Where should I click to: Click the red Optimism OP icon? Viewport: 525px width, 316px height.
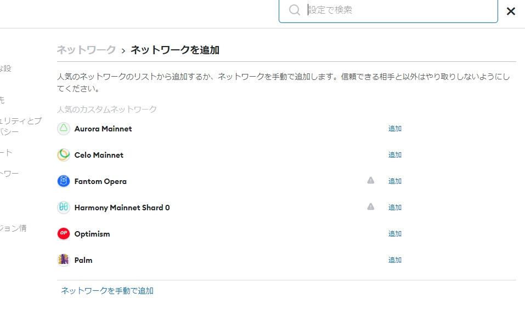click(x=64, y=234)
